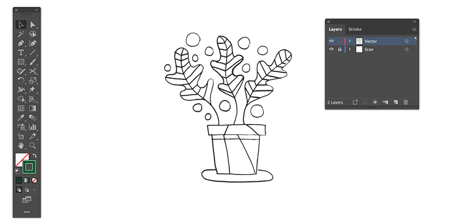This screenshot has width=465, height=223.
Task: Enable Draw Inside mode
Action: pos(35,190)
